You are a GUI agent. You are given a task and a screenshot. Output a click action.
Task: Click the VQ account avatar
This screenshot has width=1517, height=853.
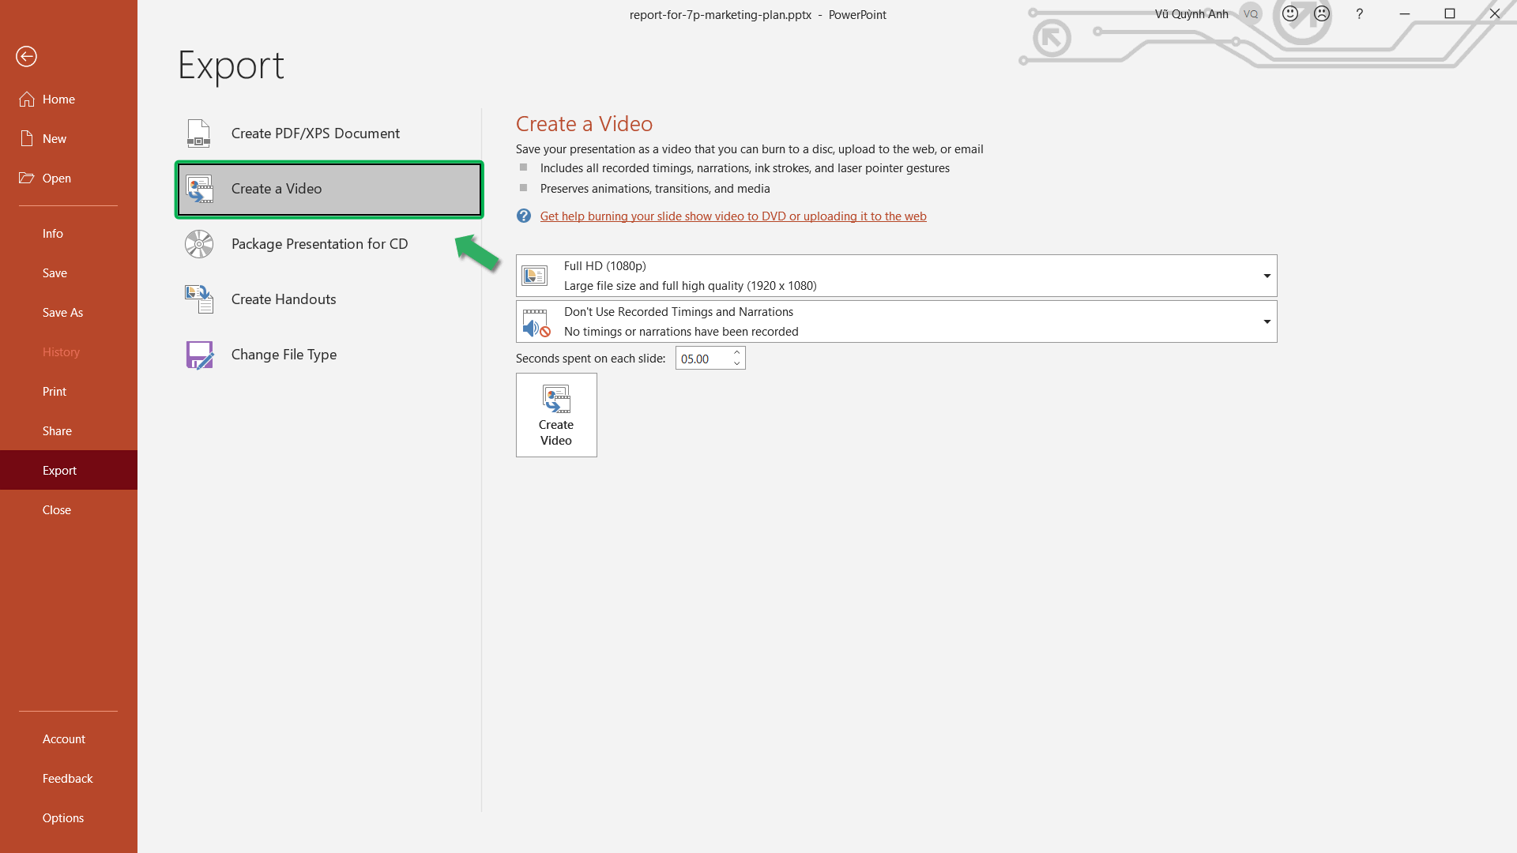(1250, 13)
